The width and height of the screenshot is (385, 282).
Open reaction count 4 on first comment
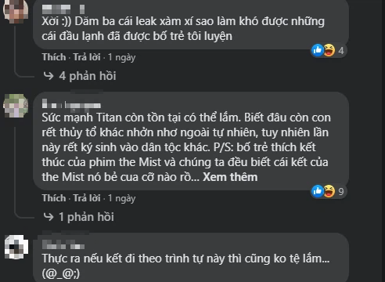[x=341, y=50]
